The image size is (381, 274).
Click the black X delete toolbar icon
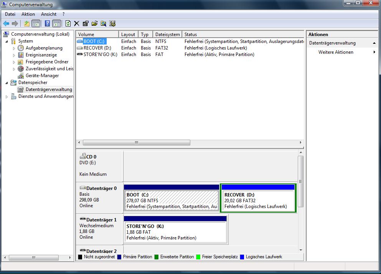point(77,23)
